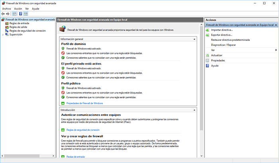279x163 pixels.
Task: Click the Forward arrow in the toolbar
Action: [8, 13]
